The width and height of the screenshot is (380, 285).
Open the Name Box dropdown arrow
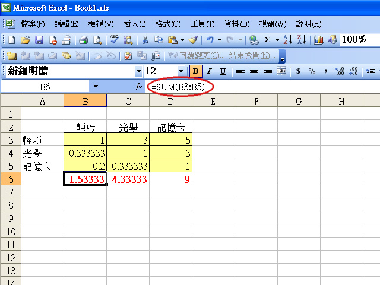(x=96, y=86)
